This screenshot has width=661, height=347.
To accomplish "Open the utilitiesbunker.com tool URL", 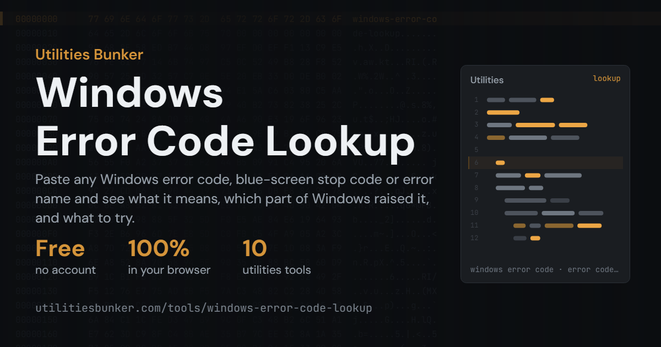I will click(x=204, y=308).
